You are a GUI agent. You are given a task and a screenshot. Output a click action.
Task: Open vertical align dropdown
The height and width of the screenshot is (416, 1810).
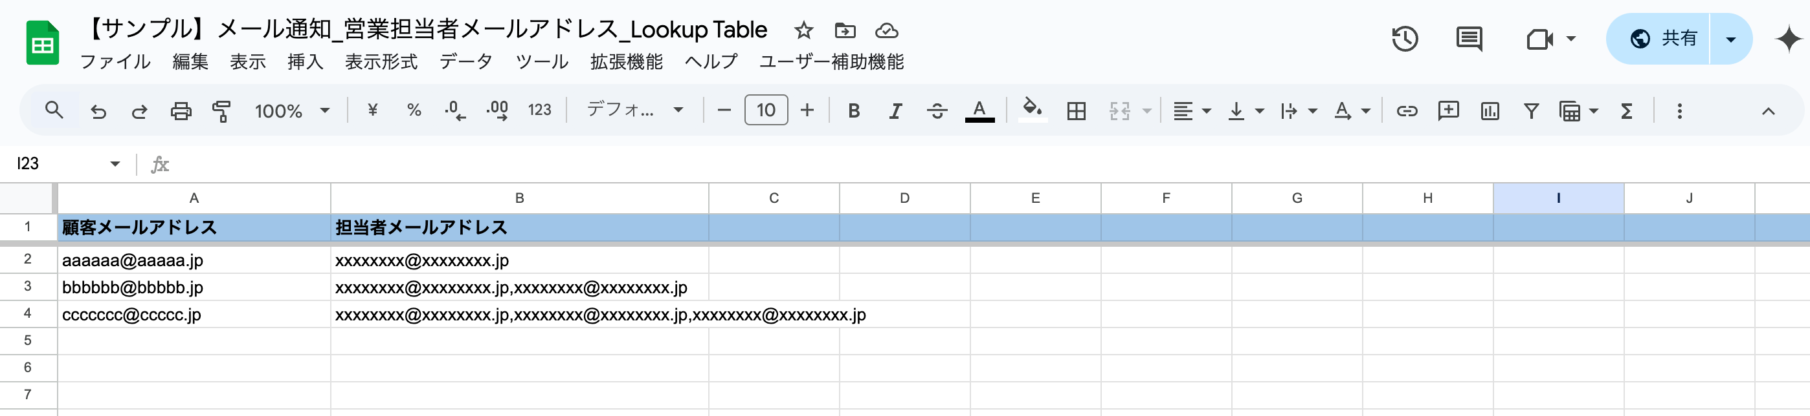[1244, 111]
